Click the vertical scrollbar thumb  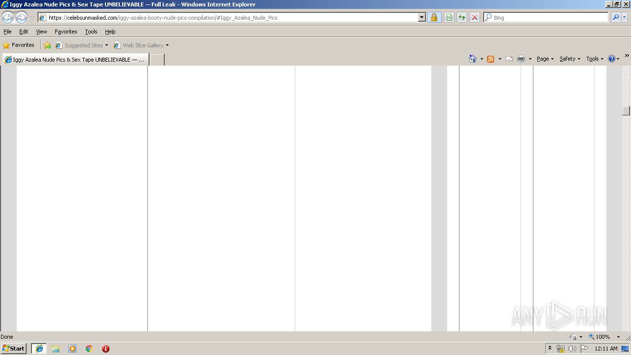(x=626, y=111)
